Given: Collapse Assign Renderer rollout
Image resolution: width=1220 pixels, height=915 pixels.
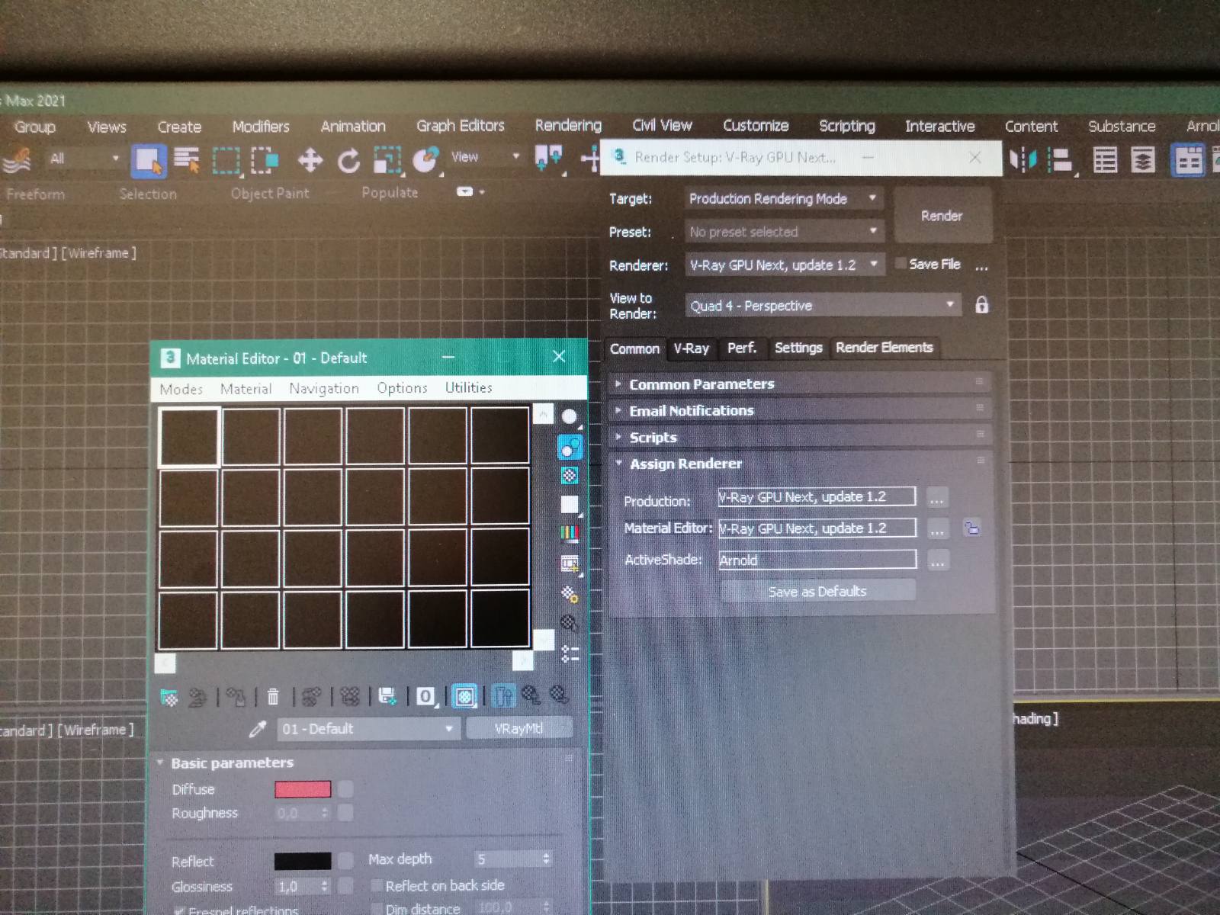Looking at the screenshot, I should coord(801,464).
